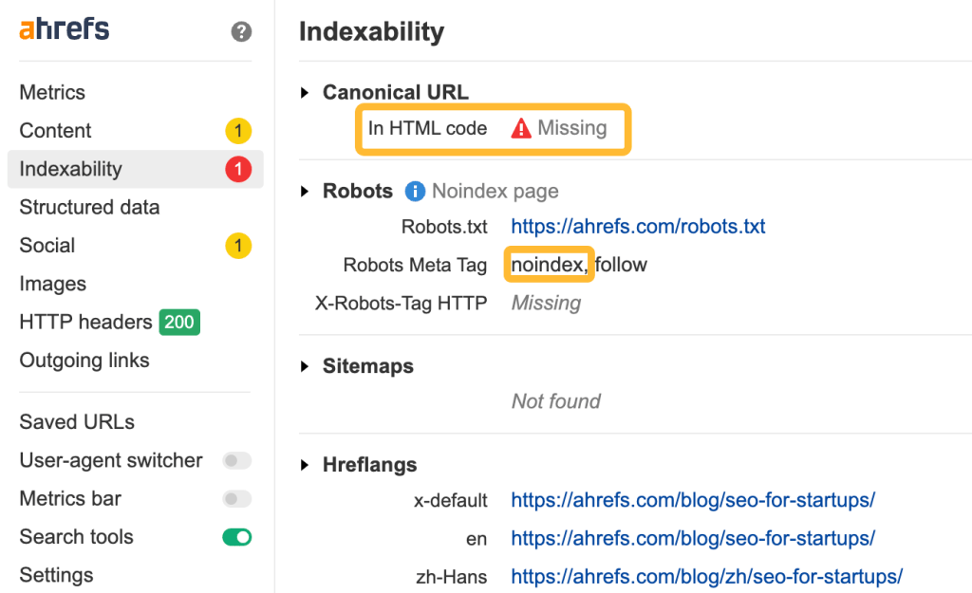Click the green 200 badge next to HTTP headers
Viewport: 972px width, 593px height.
(178, 322)
